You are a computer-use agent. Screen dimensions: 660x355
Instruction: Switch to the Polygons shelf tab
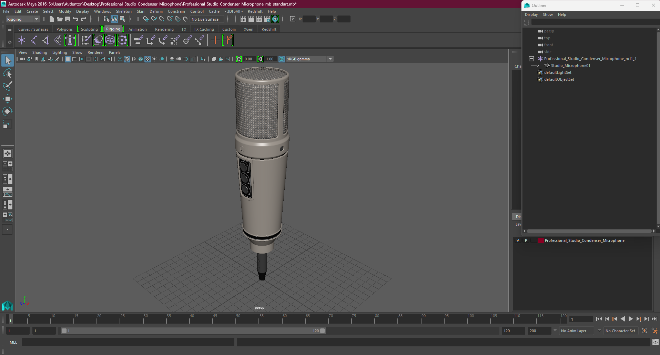[64, 29]
